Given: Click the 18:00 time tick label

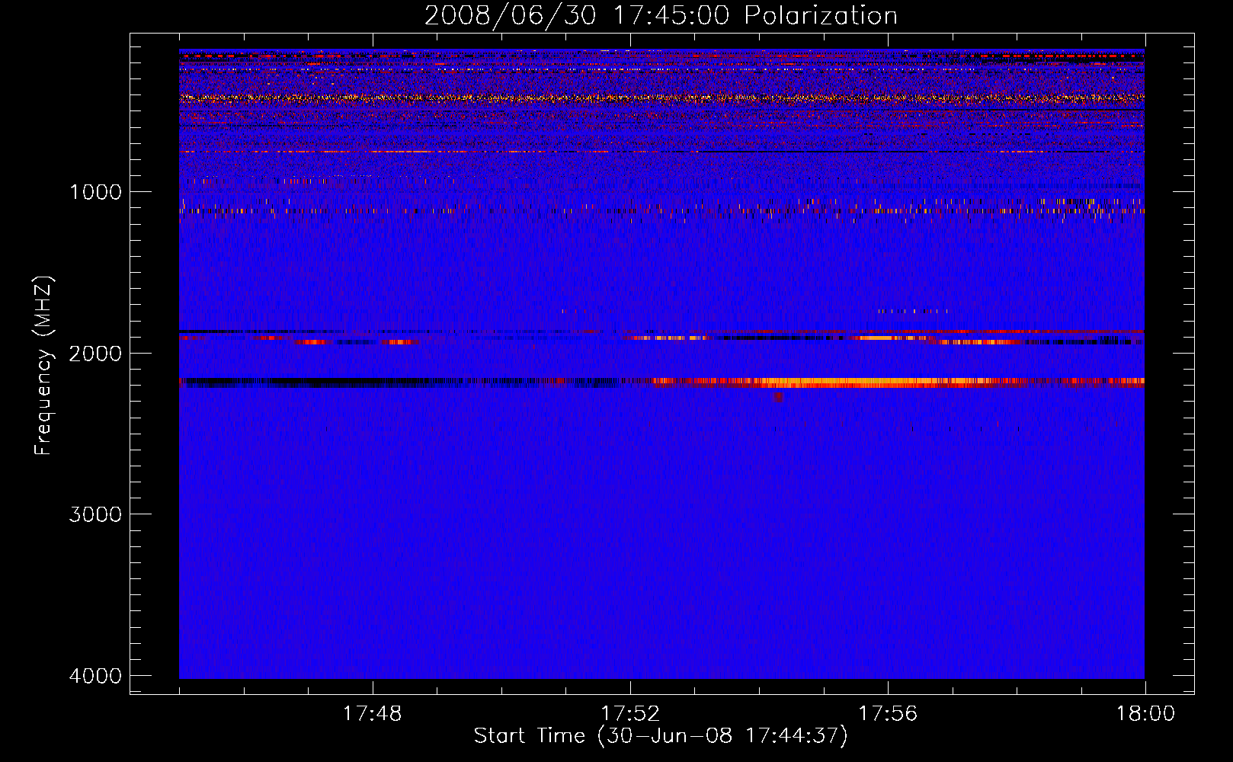Looking at the screenshot, I should pyautogui.click(x=1145, y=714).
